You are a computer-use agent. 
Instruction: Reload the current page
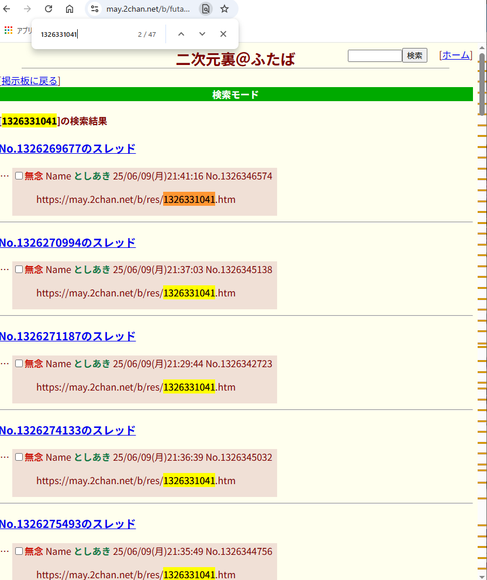coord(49,9)
